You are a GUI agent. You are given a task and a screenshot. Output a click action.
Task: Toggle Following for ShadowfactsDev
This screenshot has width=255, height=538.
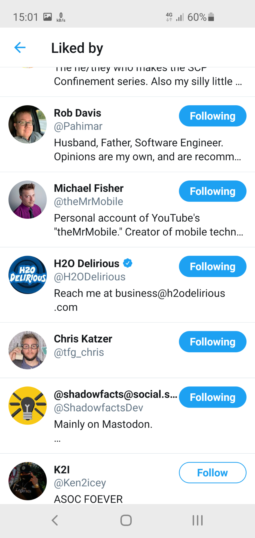pos(212,397)
